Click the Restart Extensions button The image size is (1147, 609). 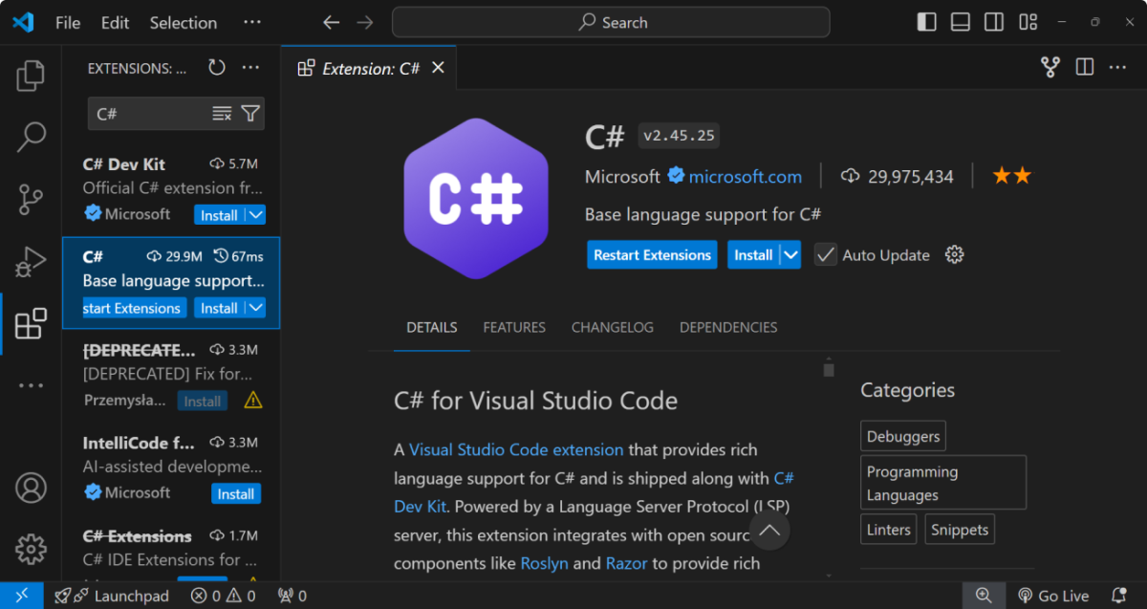[x=652, y=254]
